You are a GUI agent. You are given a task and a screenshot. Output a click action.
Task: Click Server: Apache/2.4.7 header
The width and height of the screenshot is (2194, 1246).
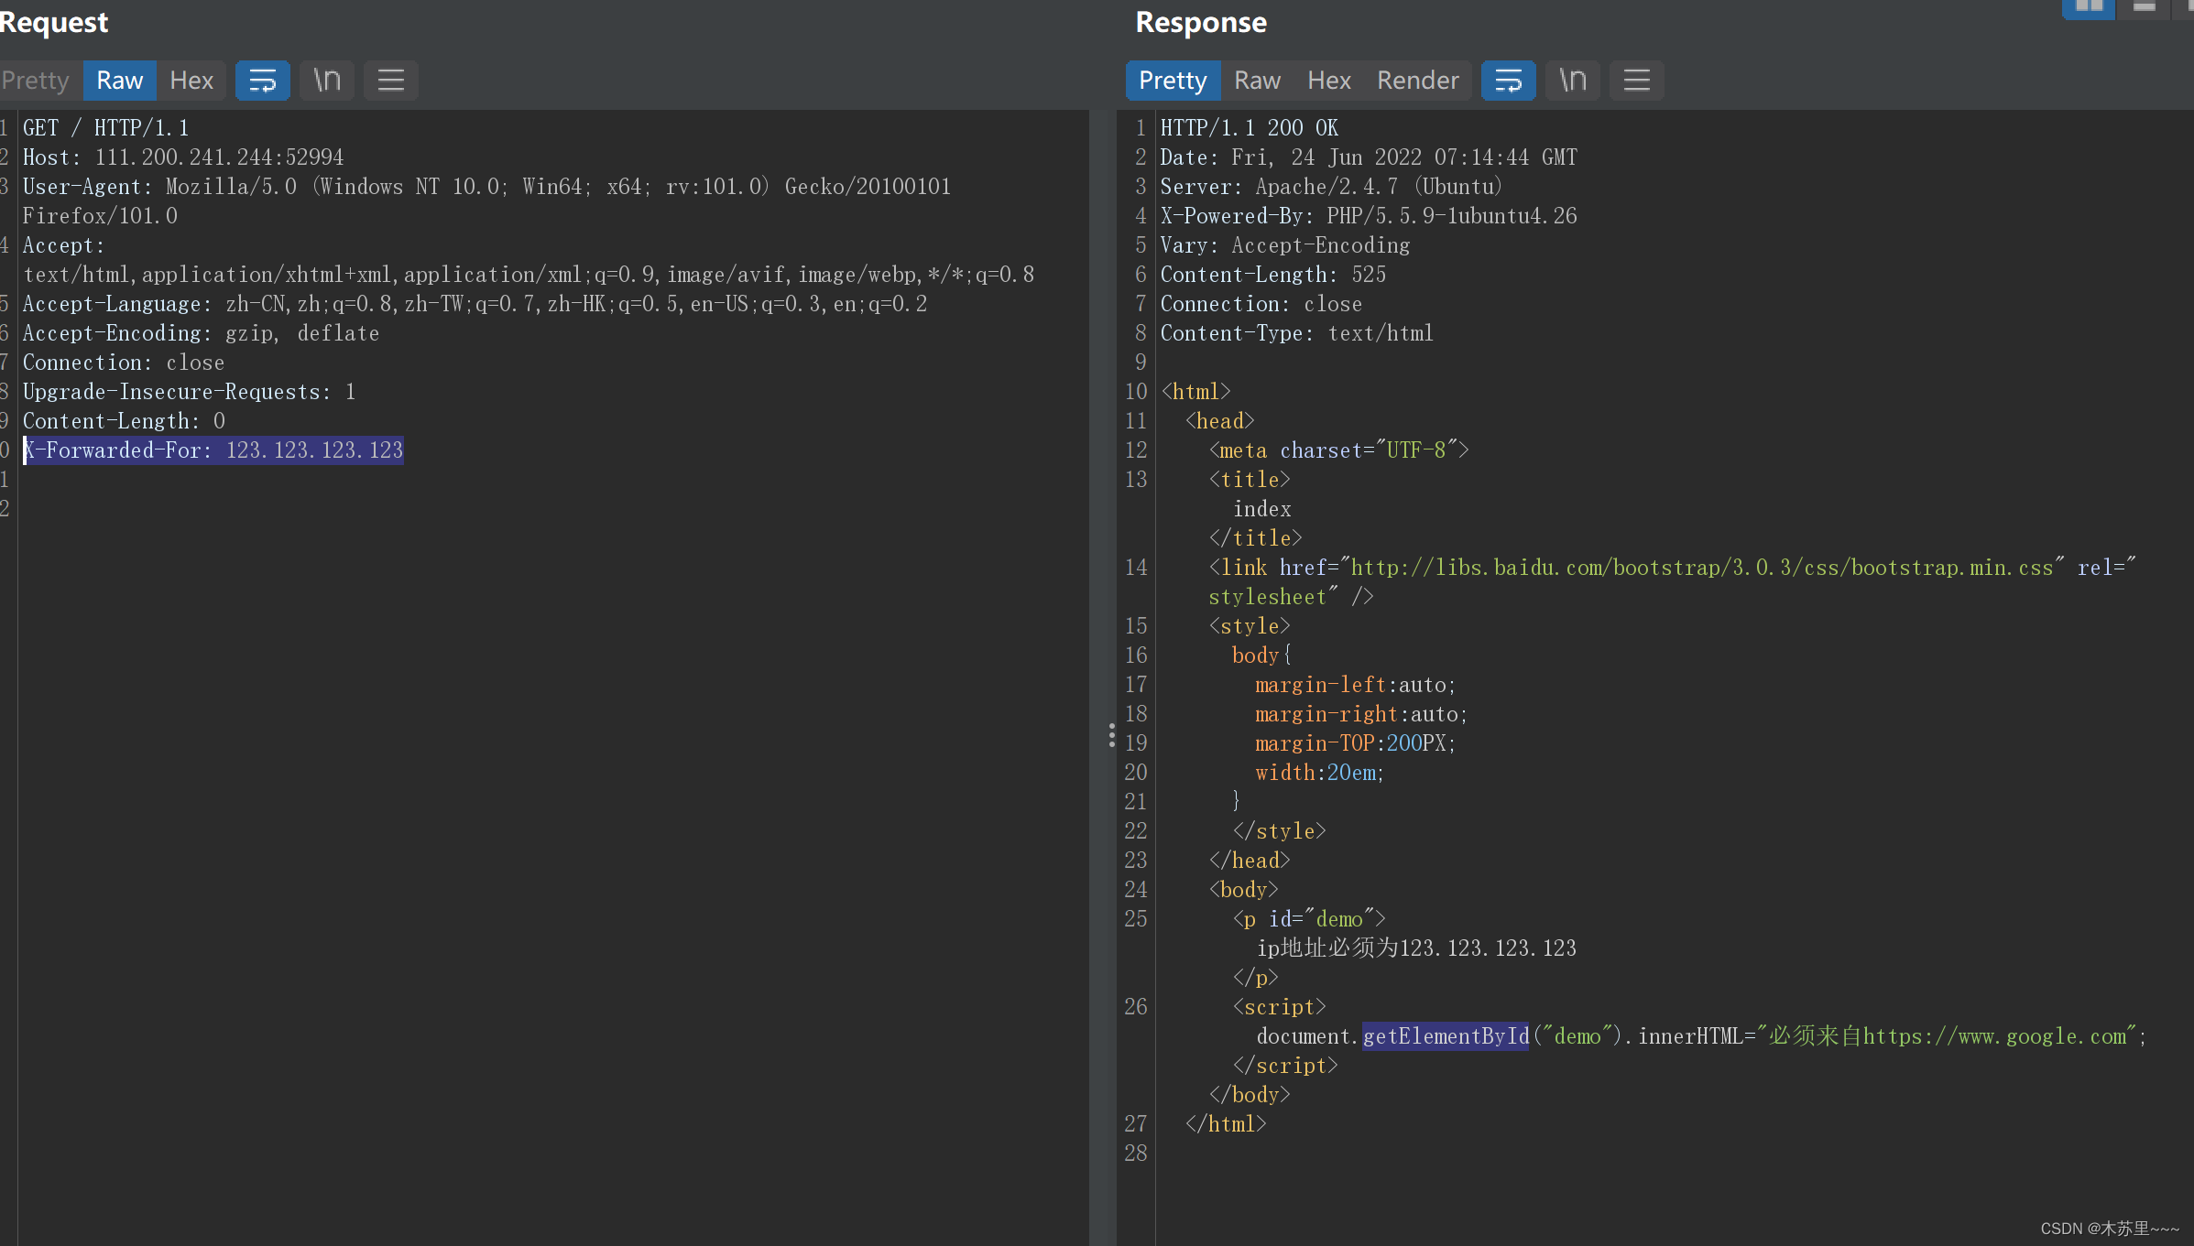pos(1331,187)
